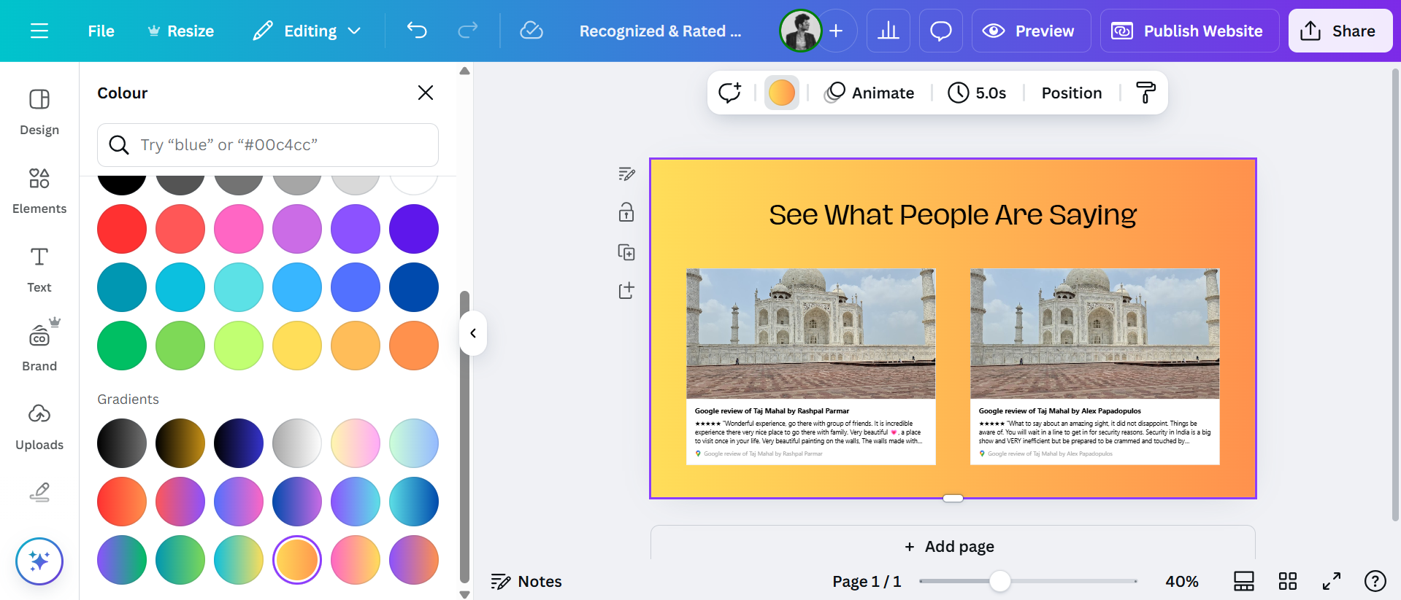Image resolution: width=1401 pixels, height=600 pixels.
Task: Select the Rashpal Parmar review card
Action: click(810, 367)
